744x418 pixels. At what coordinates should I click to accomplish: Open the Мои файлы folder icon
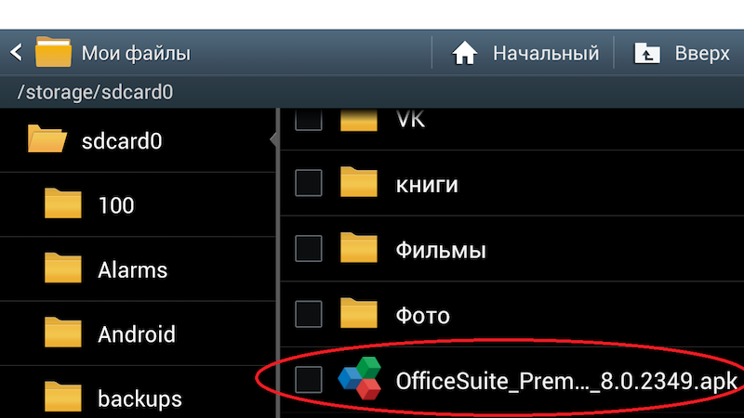pyautogui.click(x=53, y=52)
